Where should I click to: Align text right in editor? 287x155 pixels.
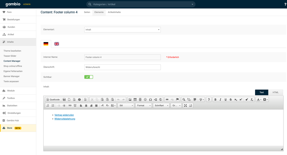[x=91, y=106]
